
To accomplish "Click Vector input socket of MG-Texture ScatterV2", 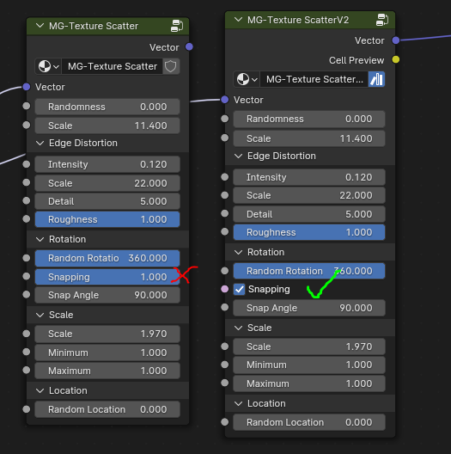I will pyautogui.click(x=225, y=100).
